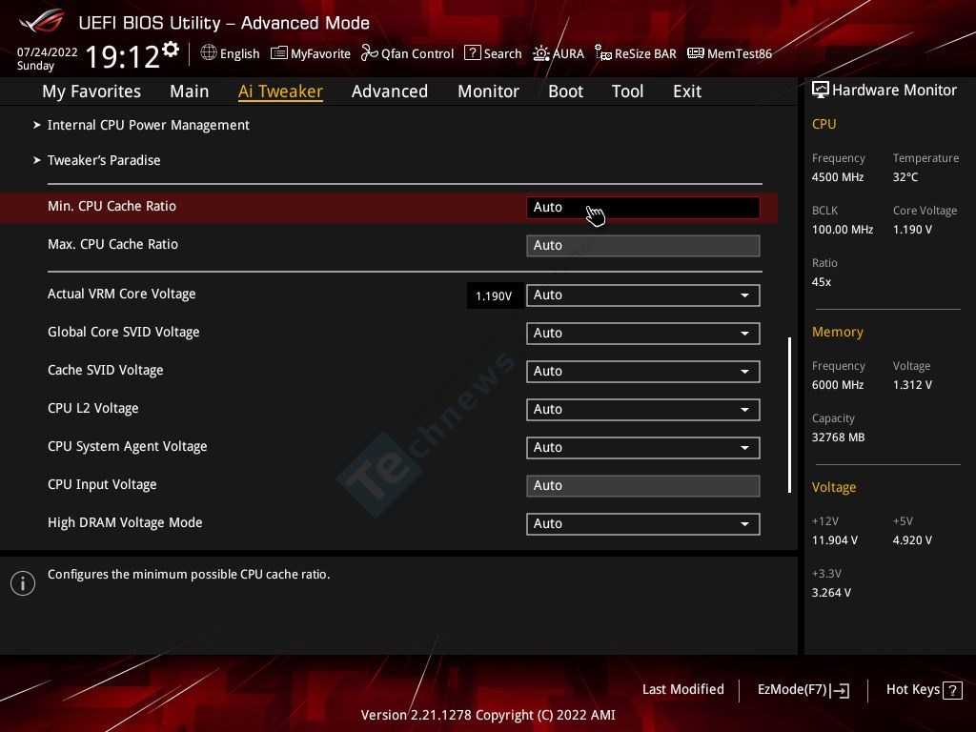Select CPU L2 Voltage label
Screen dimensions: 976x732
point(92,408)
